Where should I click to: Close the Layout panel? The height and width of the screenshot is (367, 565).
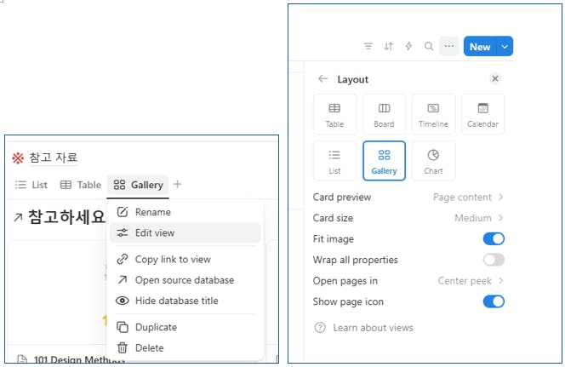pyautogui.click(x=496, y=79)
